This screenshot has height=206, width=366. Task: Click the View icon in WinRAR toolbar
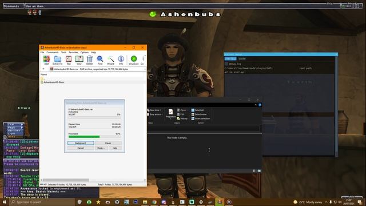[79, 60]
